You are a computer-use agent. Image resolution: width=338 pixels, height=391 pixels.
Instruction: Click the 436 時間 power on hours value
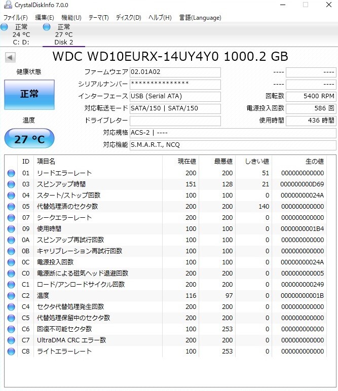click(x=311, y=121)
